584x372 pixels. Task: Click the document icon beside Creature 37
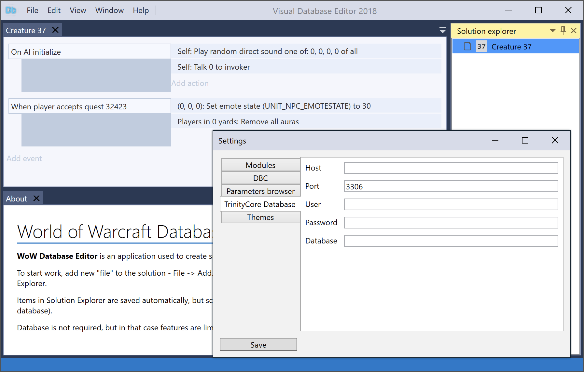(467, 47)
